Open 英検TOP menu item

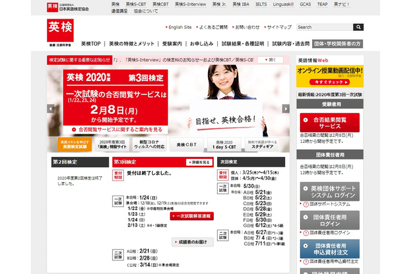coord(91,44)
